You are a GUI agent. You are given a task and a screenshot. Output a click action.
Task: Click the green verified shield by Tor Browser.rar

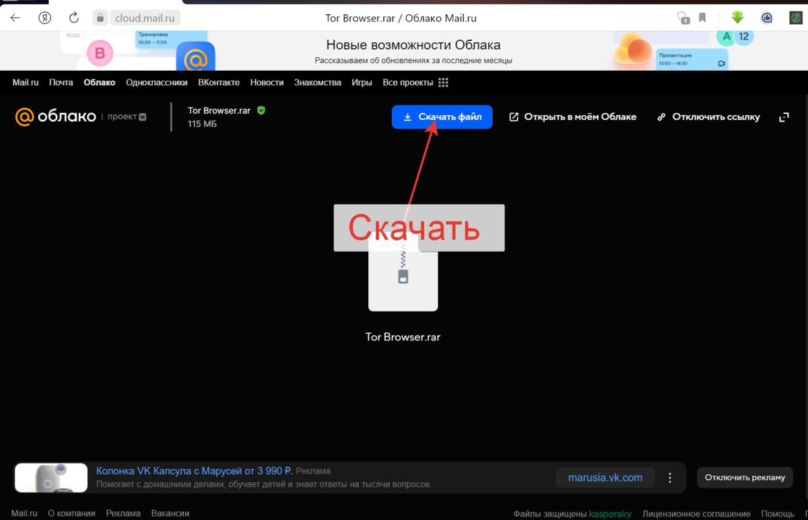(261, 110)
